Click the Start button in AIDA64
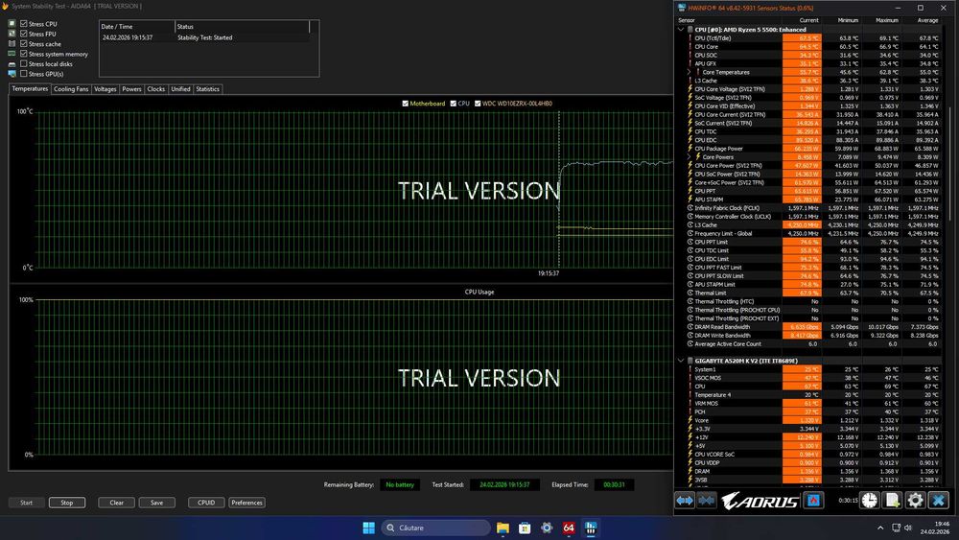The width and height of the screenshot is (959, 540). (26, 503)
